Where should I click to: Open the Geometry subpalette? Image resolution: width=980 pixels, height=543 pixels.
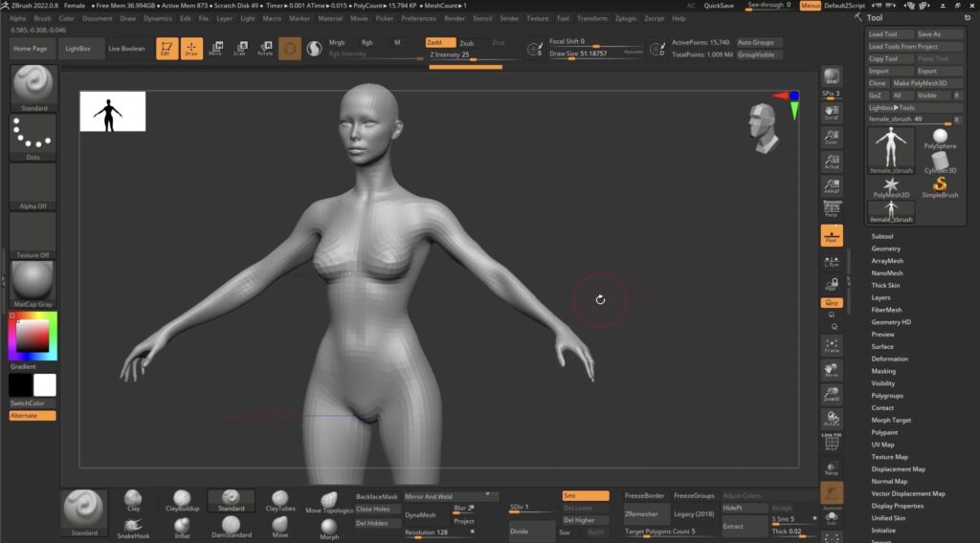click(x=885, y=249)
